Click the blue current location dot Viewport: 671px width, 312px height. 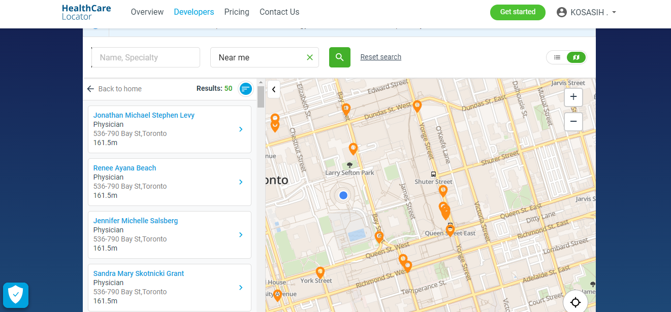pyautogui.click(x=343, y=195)
